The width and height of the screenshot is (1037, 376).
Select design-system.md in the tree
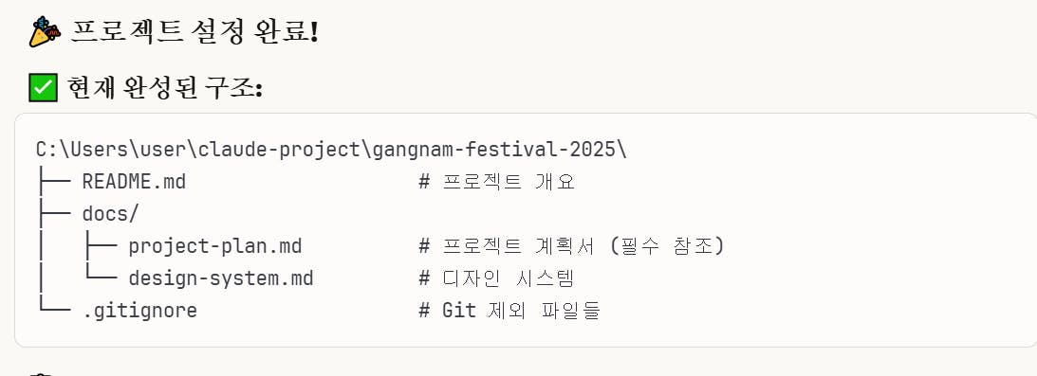click(221, 278)
